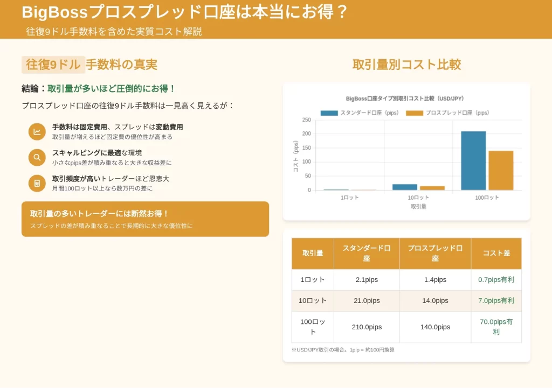Click the スタンダード口座 (pips) legend label
552x388 pixels.
pos(369,113)
